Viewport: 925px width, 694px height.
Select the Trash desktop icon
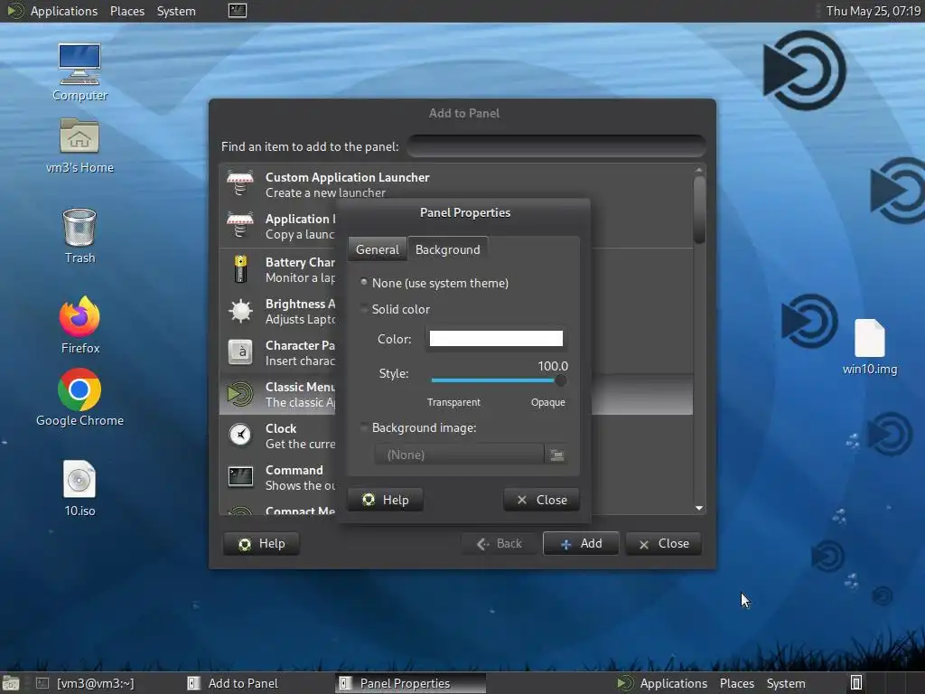click(79, 235)
